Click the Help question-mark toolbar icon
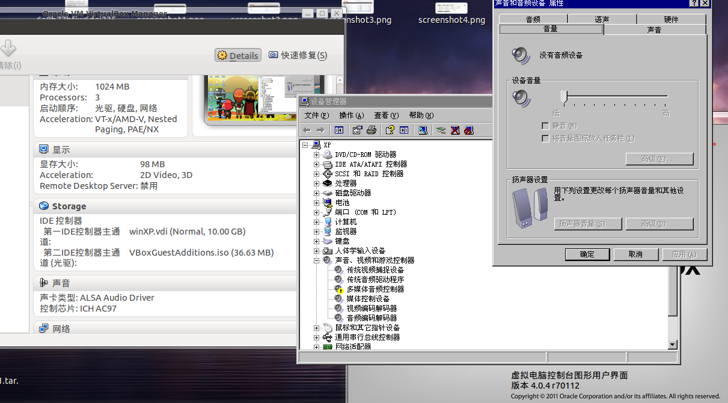Image resolution: width=728 pixels, height=403 pixels. click(390, 130)
